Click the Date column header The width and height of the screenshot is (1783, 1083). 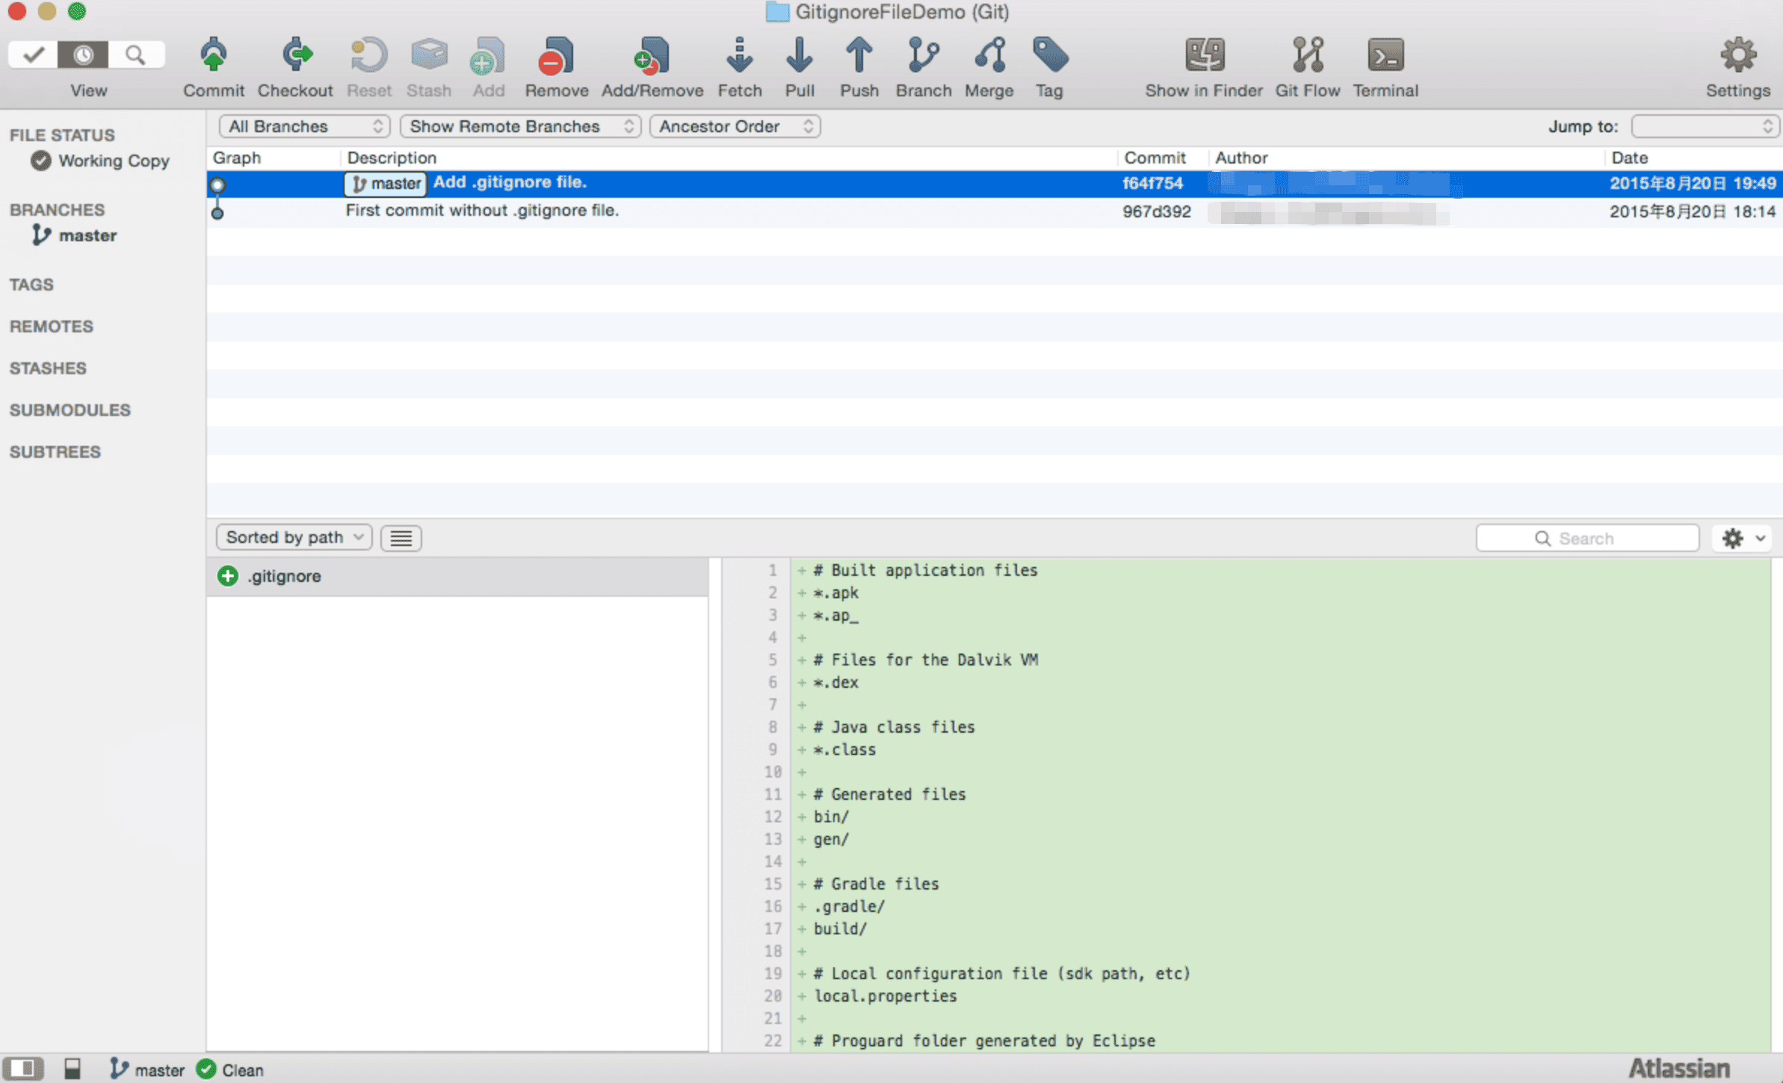[1629, 158]
